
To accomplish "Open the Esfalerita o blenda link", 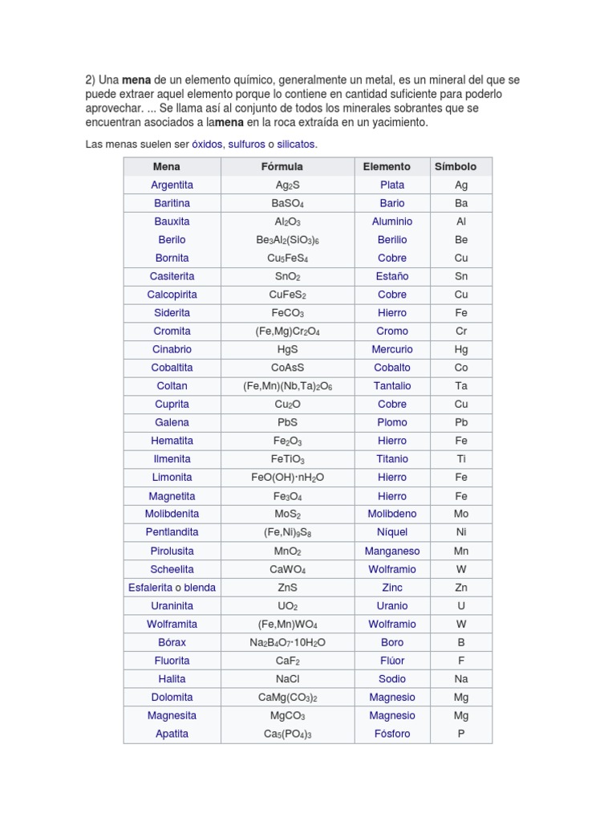I will pyautogui.click(x=172, y=588).
